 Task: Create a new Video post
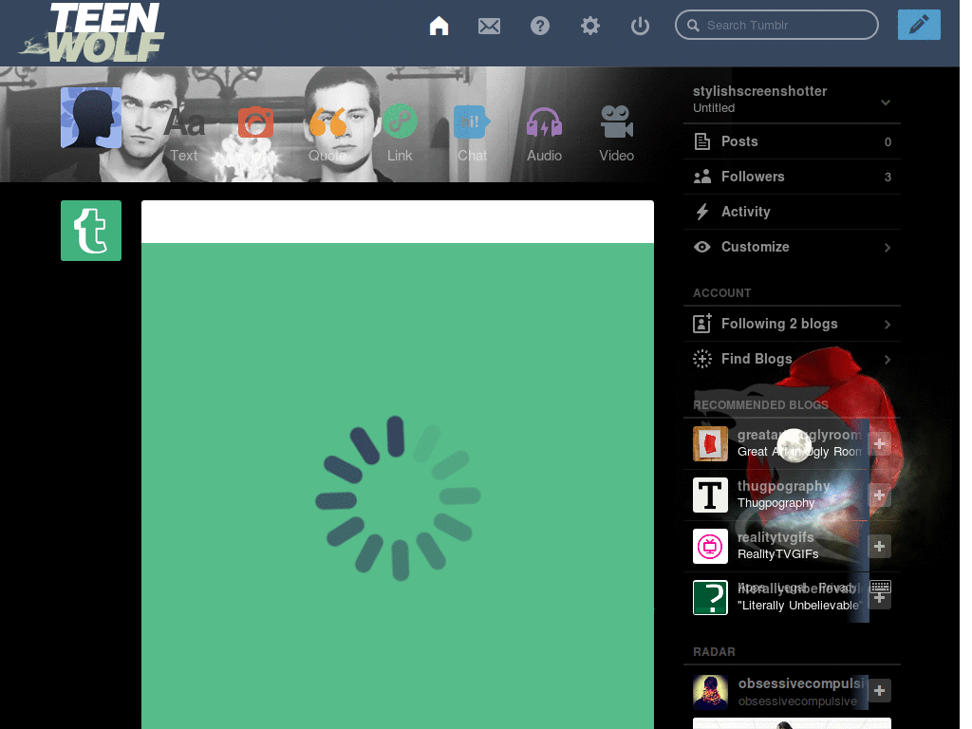617,135
